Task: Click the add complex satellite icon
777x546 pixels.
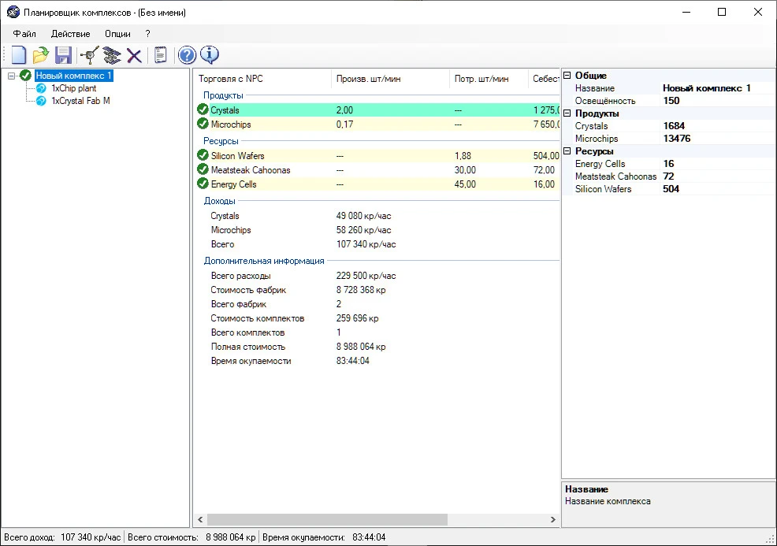Action: [x=89, y=55]
